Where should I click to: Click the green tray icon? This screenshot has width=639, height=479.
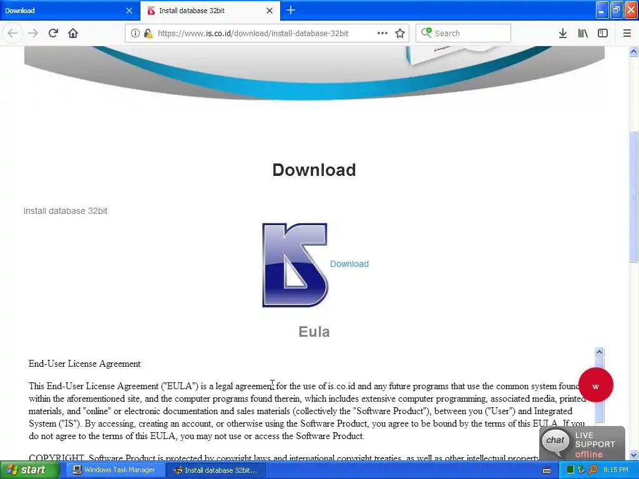(570, 470)
